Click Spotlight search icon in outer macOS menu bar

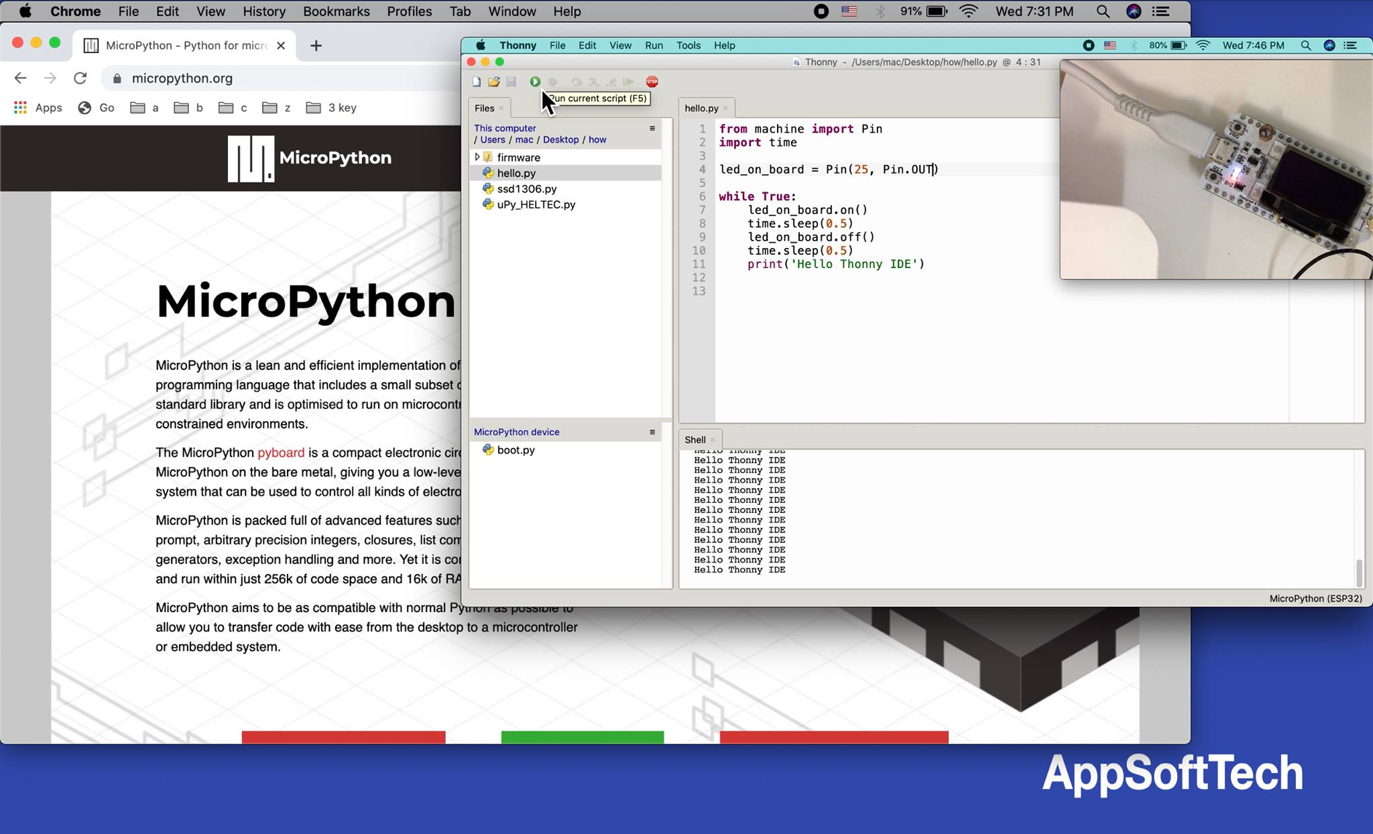1103,11
